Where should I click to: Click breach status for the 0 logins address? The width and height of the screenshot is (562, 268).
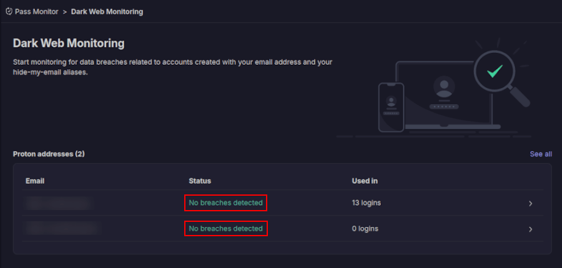(225, 229)
